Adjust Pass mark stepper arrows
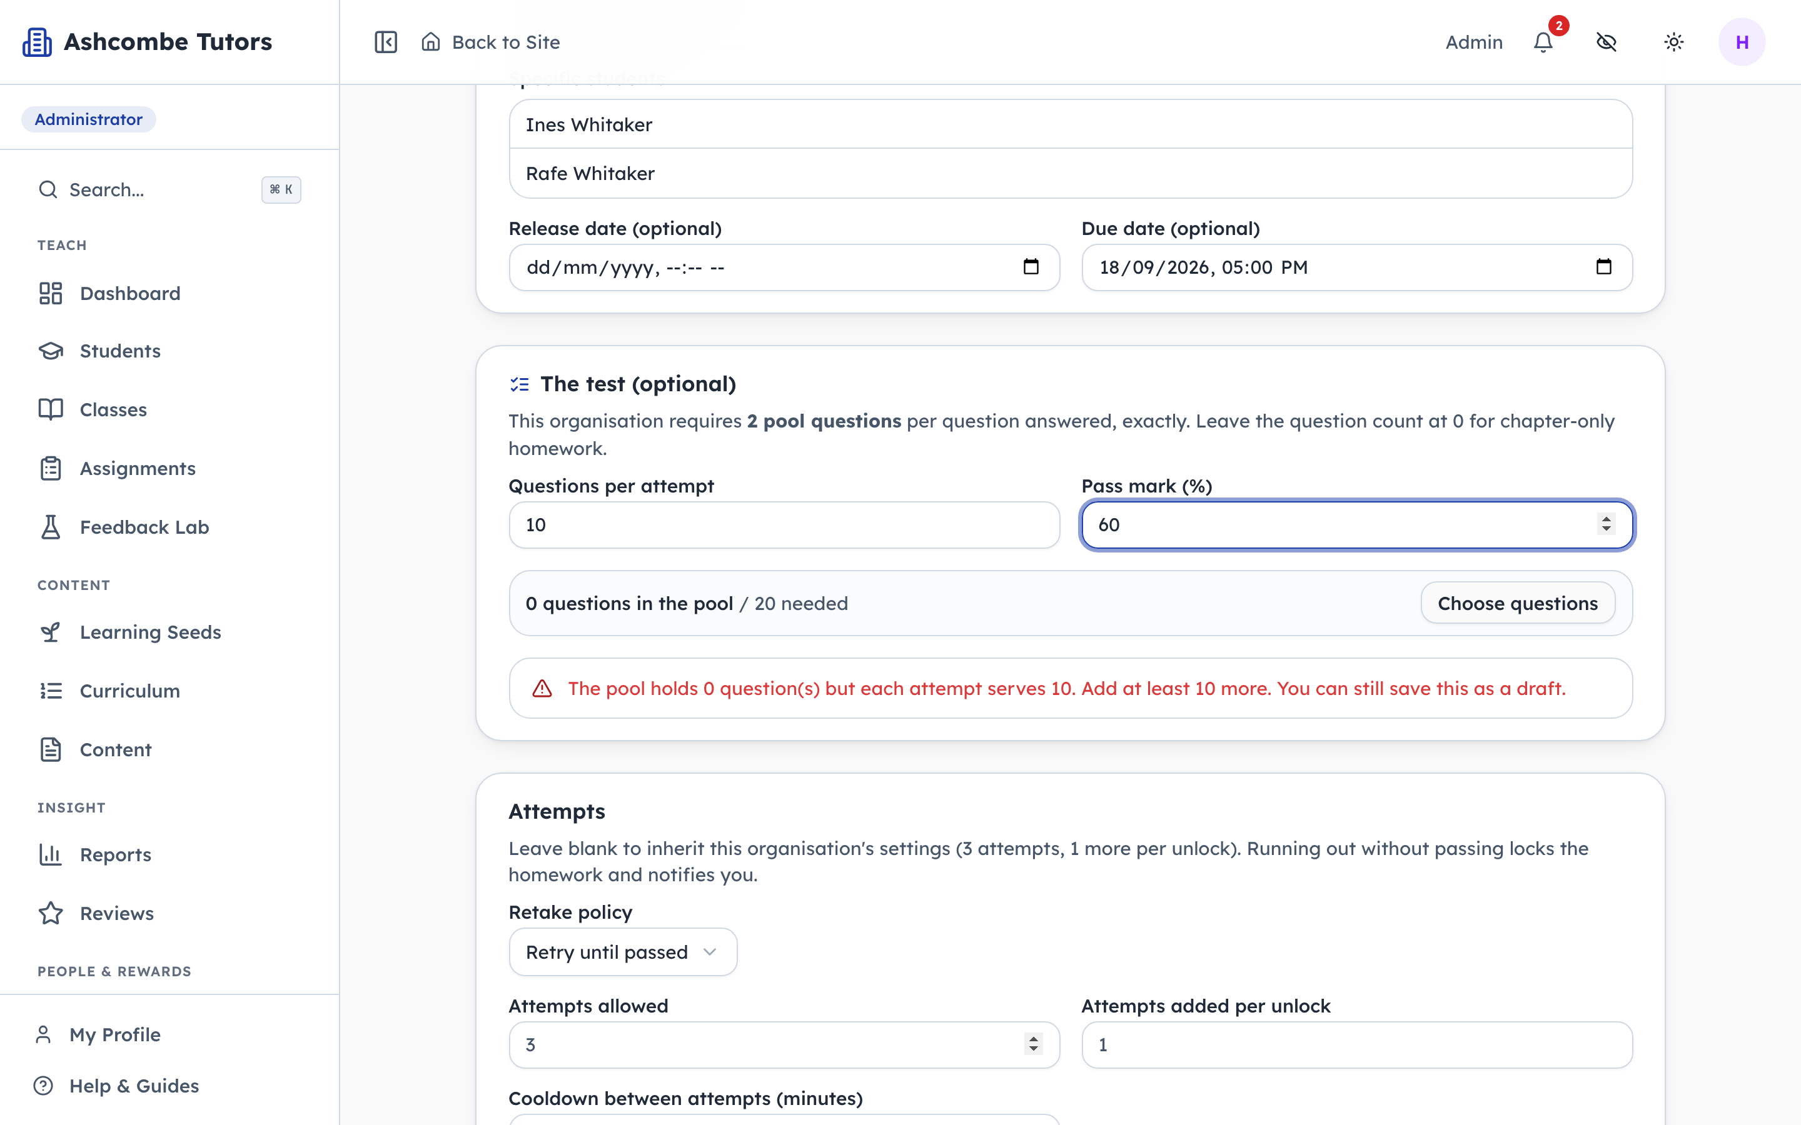 (x=1606, y=524)
